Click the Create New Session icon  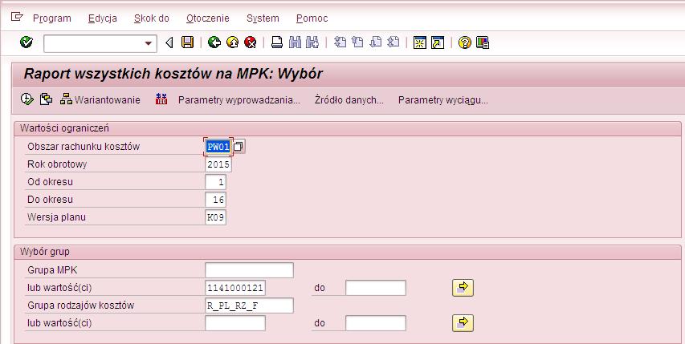tap(420, 42)
